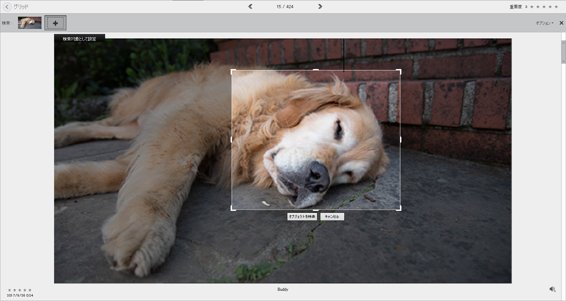This screenshot has width=566, height=301.
Task: Click the 2017/9/26 date text
Action: [20, 296]
